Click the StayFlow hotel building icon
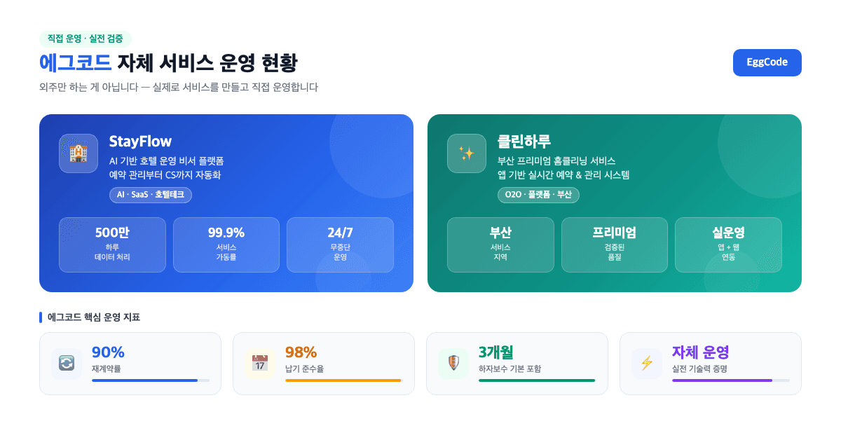 click(78, 153)
